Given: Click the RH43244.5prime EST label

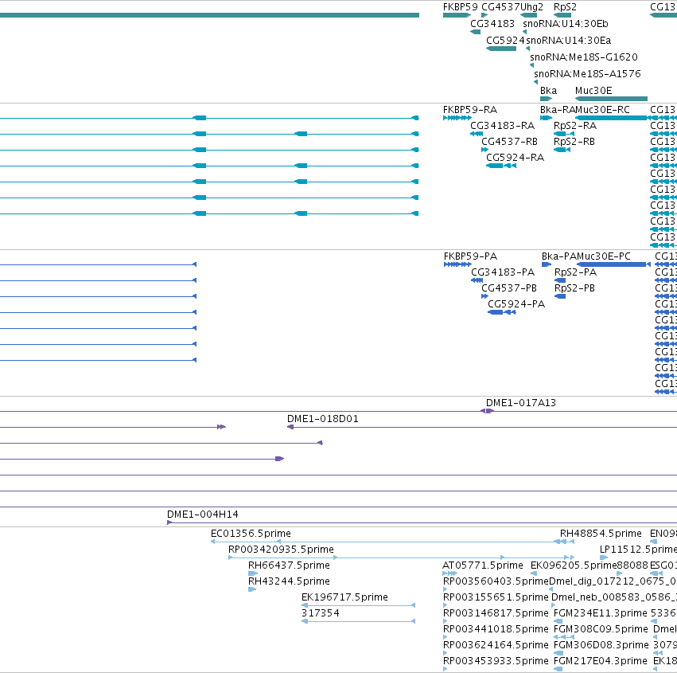Looking at the screenshot, I should point(289,581).
